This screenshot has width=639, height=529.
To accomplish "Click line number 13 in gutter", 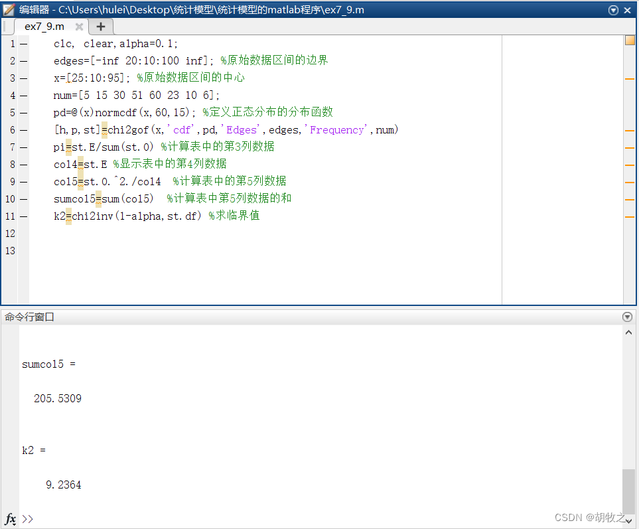I will pos(10,251).
